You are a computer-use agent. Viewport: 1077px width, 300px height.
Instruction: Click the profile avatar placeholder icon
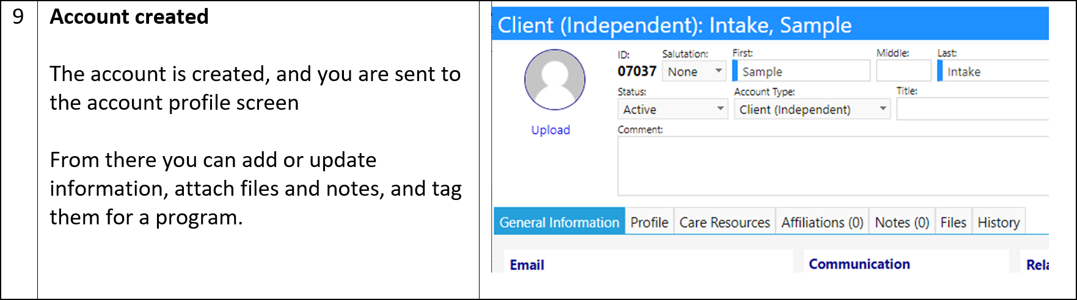coord(555,80)
